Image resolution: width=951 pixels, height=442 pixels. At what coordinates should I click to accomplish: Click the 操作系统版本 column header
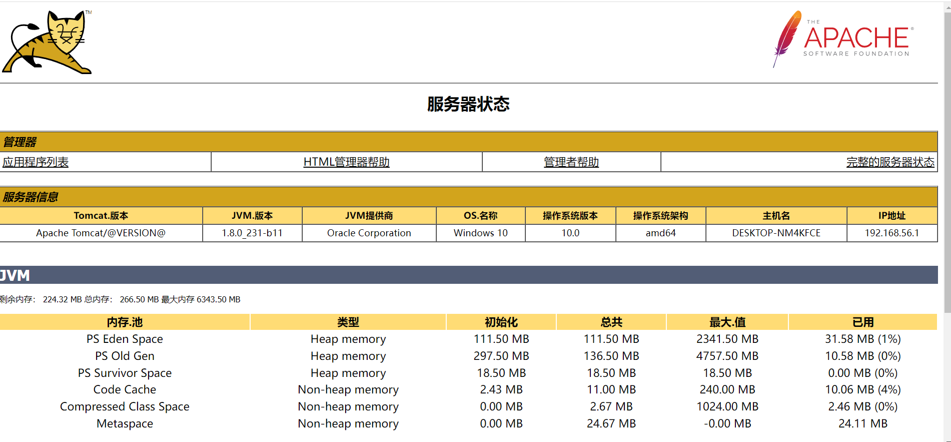(570, 216)
